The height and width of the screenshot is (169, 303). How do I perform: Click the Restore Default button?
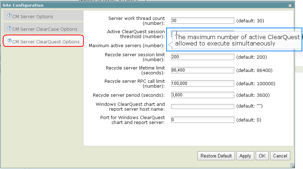216,156
